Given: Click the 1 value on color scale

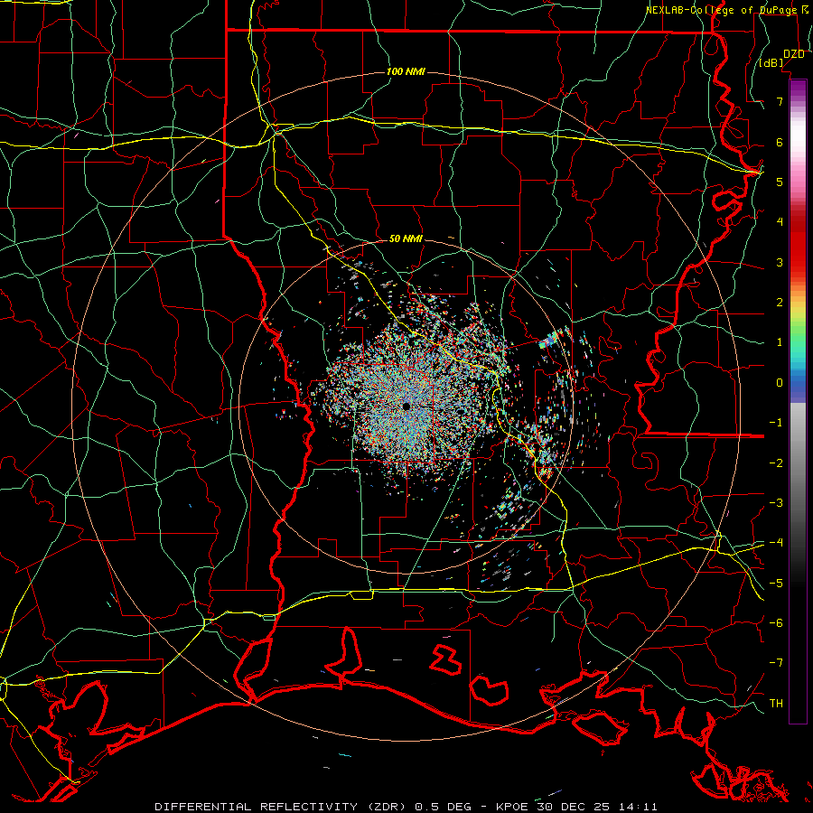Looking at the screenshot, I should point(780,342).
